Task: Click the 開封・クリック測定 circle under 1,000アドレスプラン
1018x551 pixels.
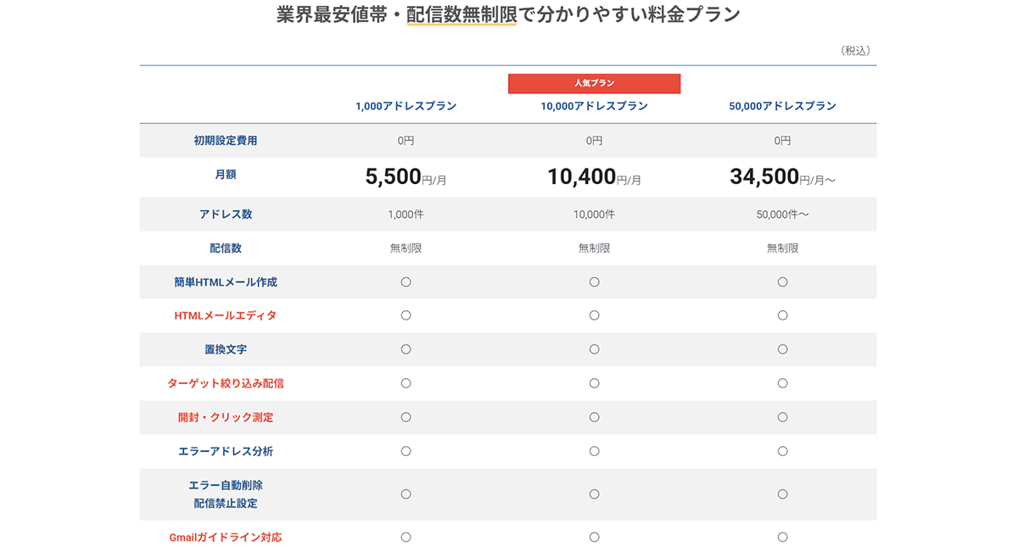Action: [406, 417]
